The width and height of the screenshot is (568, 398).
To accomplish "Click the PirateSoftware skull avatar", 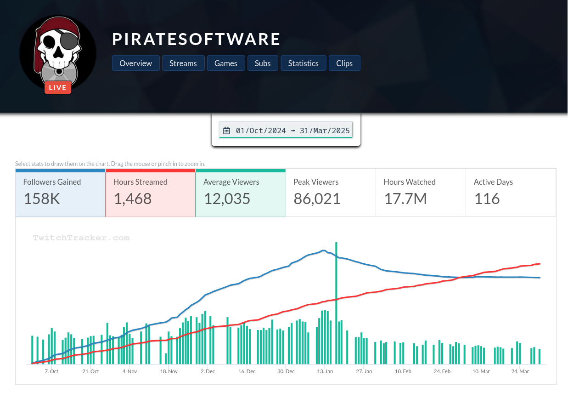I will click(x=58, y=51).
